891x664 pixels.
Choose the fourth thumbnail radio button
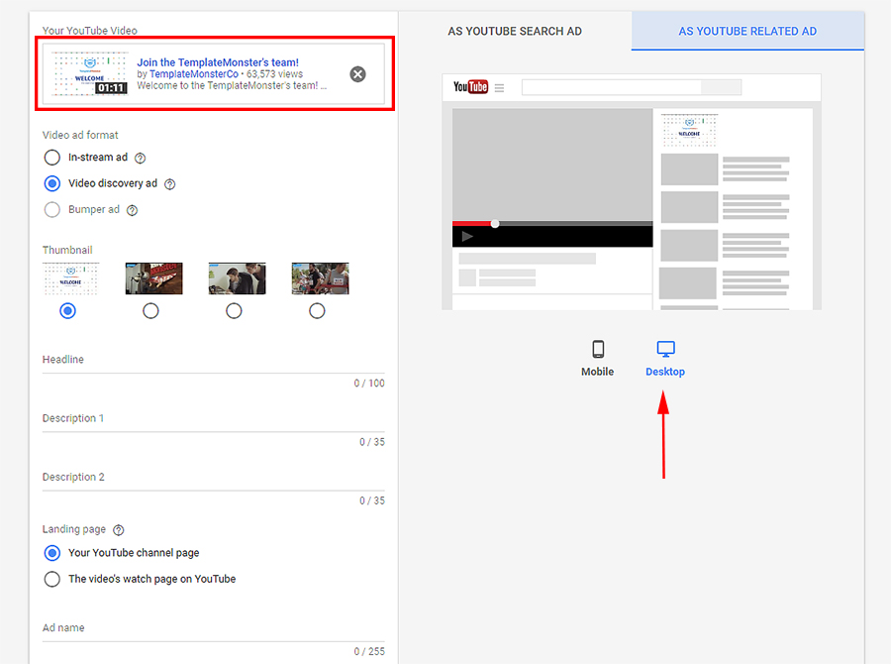pyautogui.click(x=317, y=311)
